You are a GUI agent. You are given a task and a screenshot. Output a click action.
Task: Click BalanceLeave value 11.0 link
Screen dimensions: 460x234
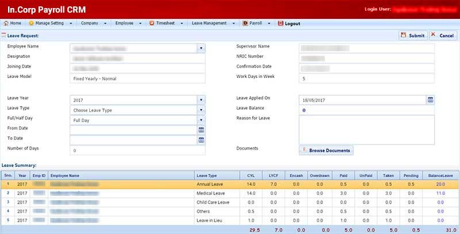point(440,193)
